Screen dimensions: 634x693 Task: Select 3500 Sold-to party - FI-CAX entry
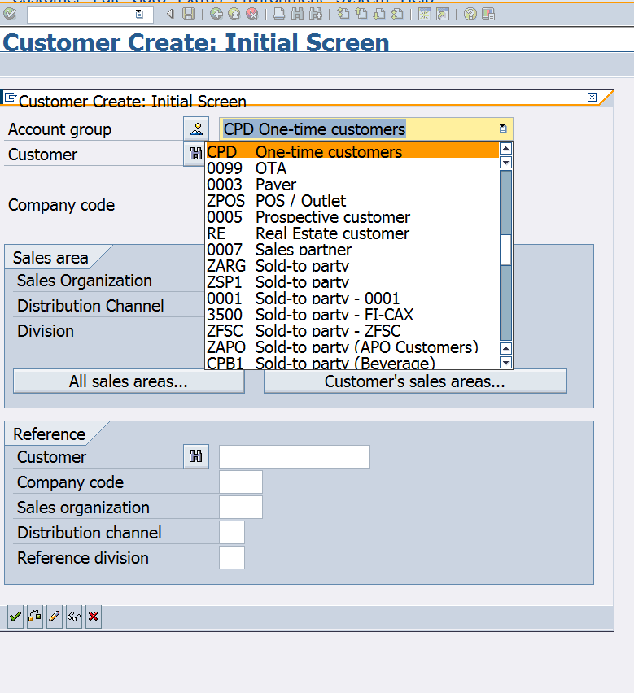pos(352,315)
